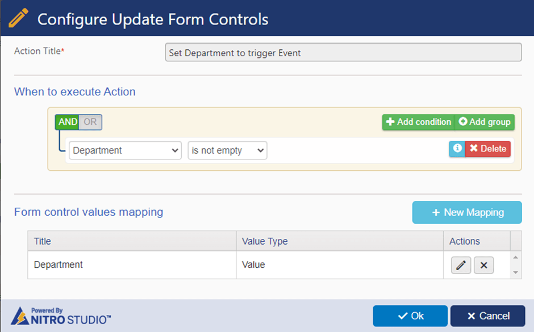Click the checkmark icon on Ok button
This screenshot has width=534, height=332.
[403, 316]
